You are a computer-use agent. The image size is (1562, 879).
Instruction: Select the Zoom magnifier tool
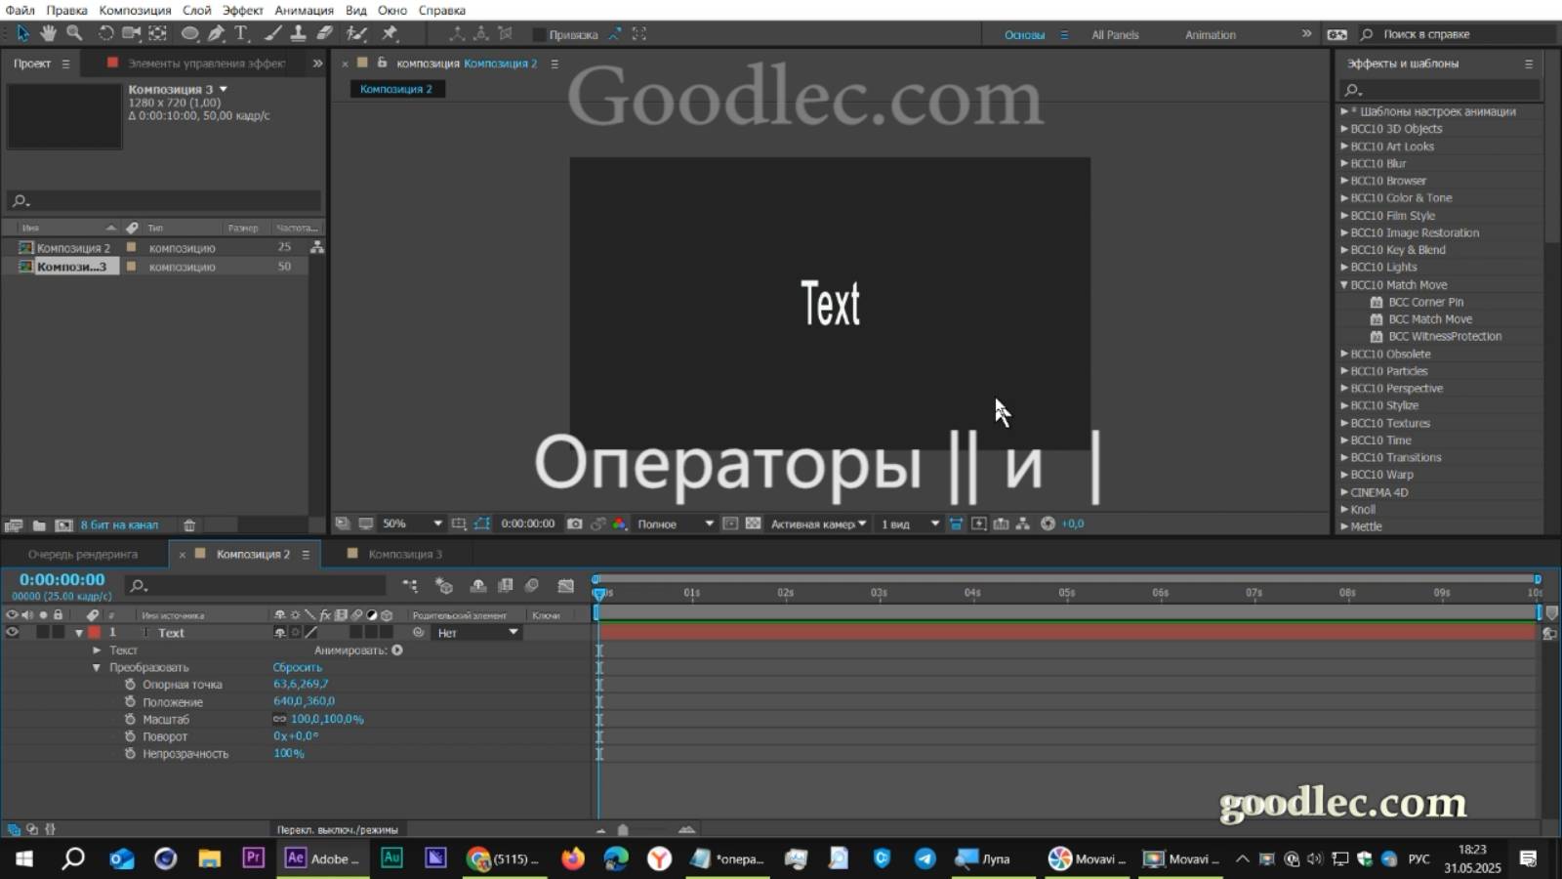coord(74,33)
